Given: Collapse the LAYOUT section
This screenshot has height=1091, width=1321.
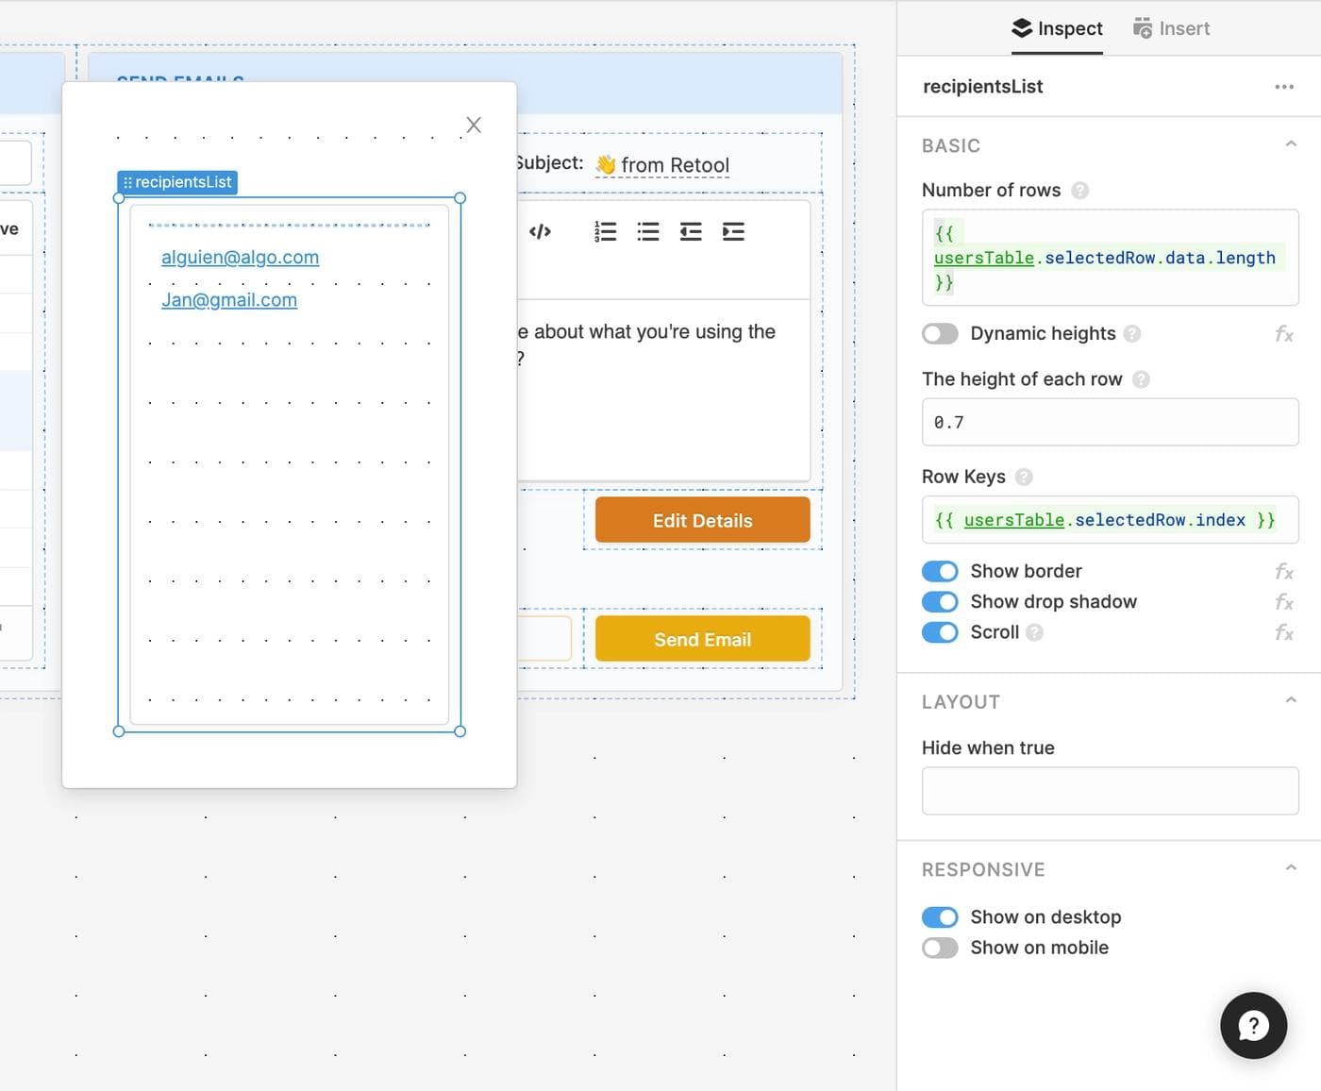Looking at the screenshot, I should 1290,700.
